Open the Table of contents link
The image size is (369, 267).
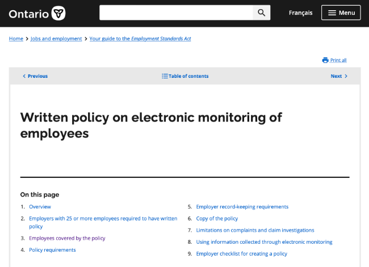point(185,76)
